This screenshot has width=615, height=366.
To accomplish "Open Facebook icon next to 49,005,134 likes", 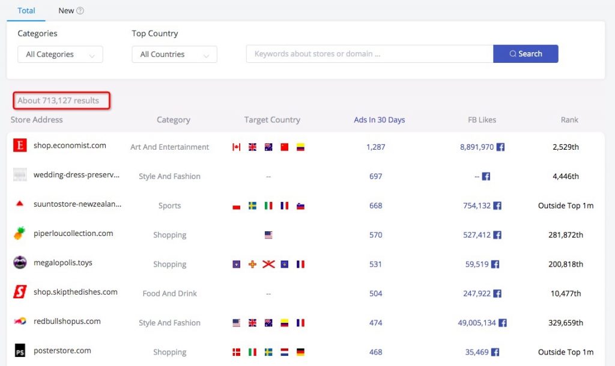I will pyautogui.click(x=503, y=323).
